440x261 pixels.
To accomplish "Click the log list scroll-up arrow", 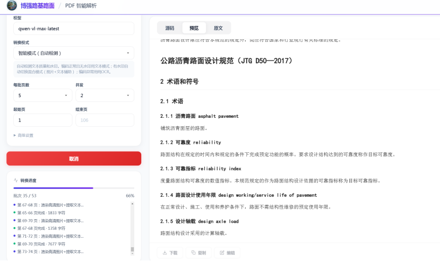I will point(132,204).
